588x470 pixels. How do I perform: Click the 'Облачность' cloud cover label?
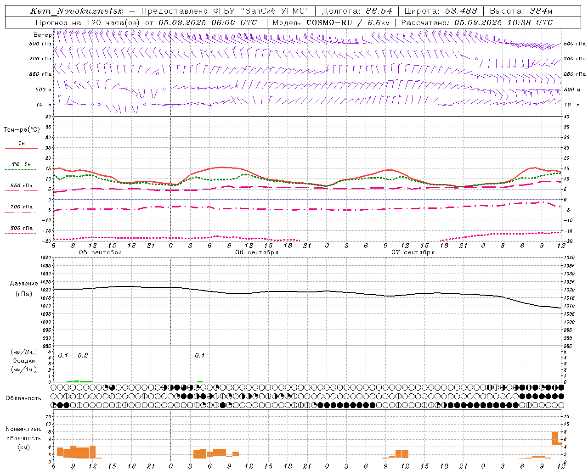point(23,398)
